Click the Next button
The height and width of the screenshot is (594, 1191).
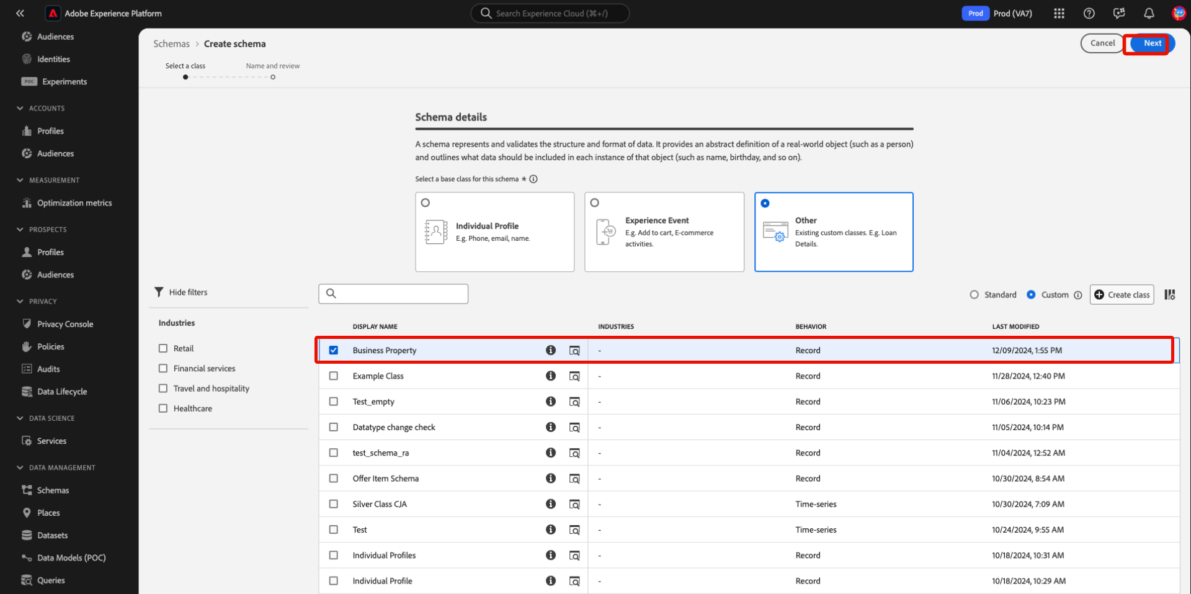(1152, 43)
